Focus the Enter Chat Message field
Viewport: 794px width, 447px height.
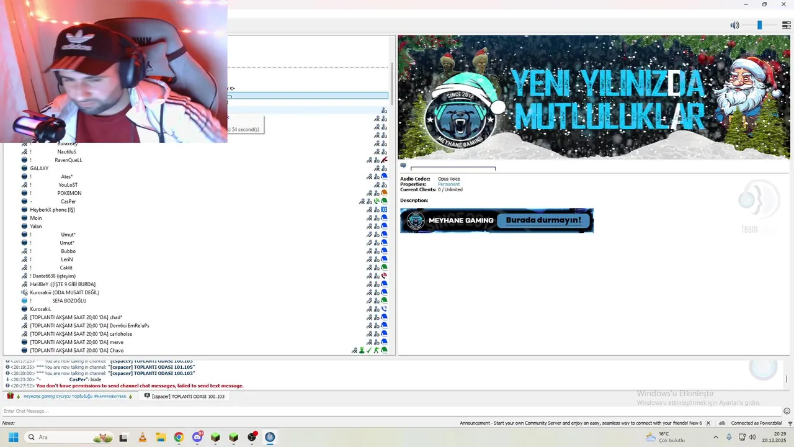tap(391, 411)
